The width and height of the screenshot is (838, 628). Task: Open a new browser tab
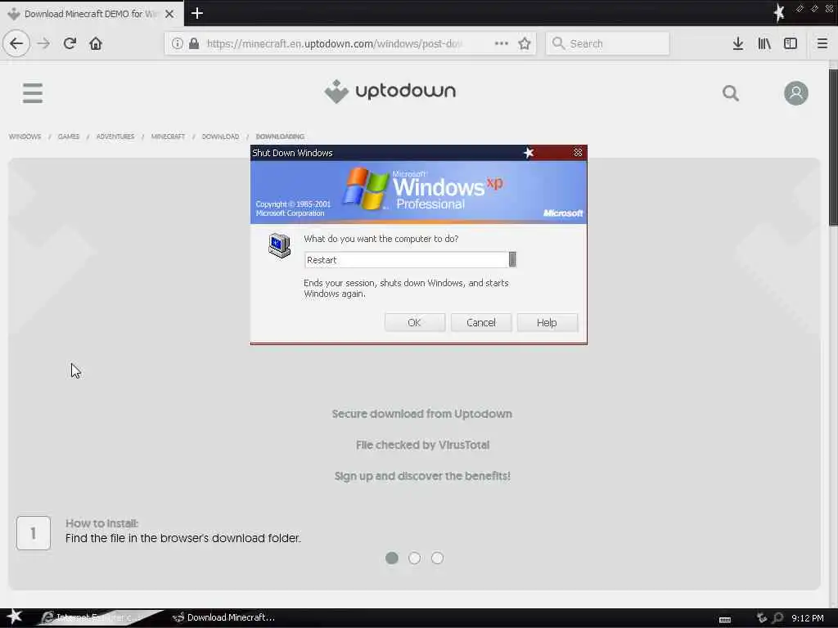[196, 13]
